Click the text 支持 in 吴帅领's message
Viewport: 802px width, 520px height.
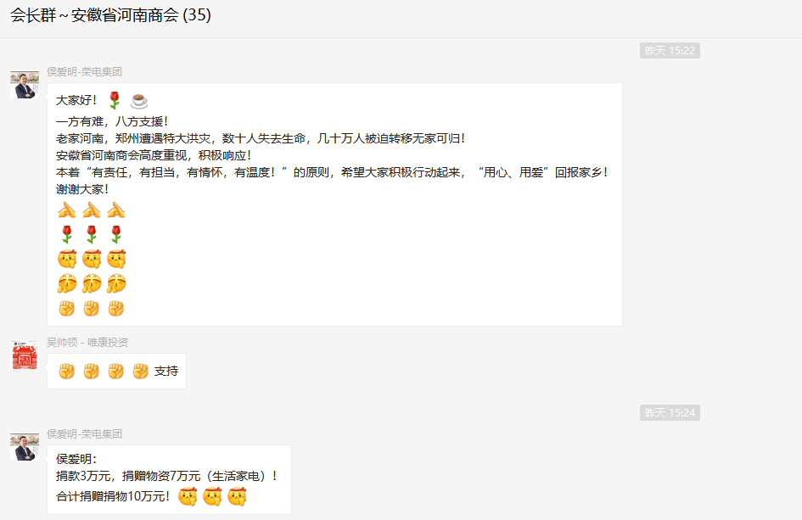tap(166, 371)
